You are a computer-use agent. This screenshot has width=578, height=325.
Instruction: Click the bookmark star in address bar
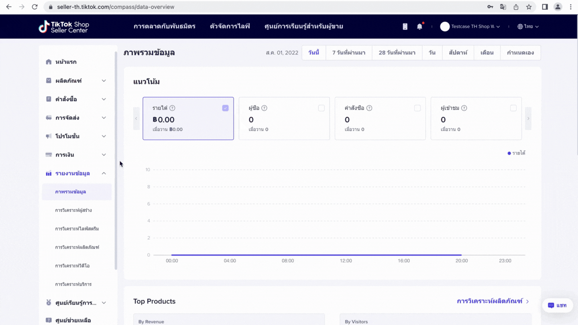click(x=529, y=7)
